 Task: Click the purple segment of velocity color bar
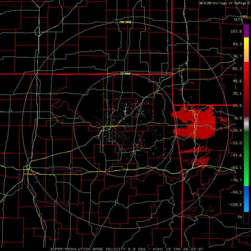[x=246, y=31]
